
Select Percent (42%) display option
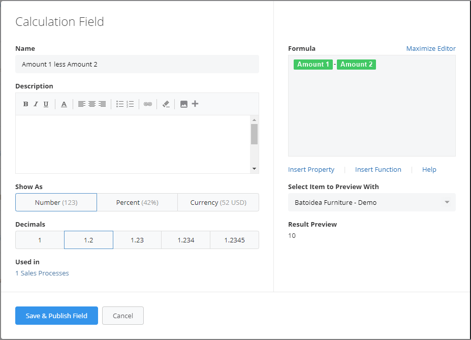point(137,202)
